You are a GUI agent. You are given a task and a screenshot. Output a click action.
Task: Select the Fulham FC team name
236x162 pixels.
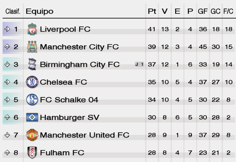coord(62,153)
